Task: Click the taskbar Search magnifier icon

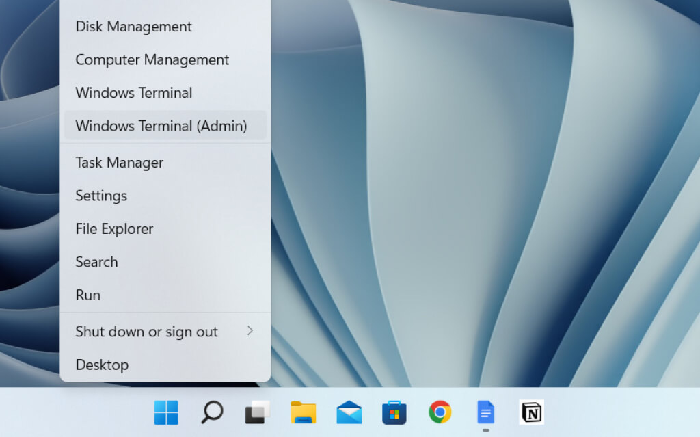Action: [212, 412]
